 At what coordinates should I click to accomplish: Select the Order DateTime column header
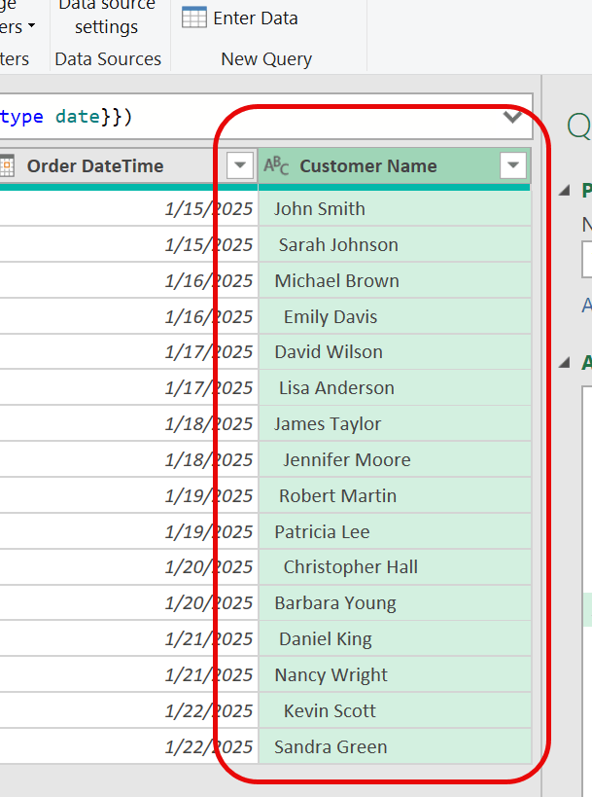(128, 166)
